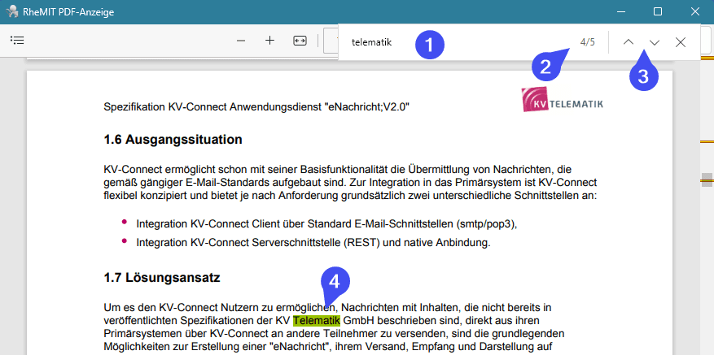Click the fit-to-width icon
The image size is (714, 355).
[300, 41]
